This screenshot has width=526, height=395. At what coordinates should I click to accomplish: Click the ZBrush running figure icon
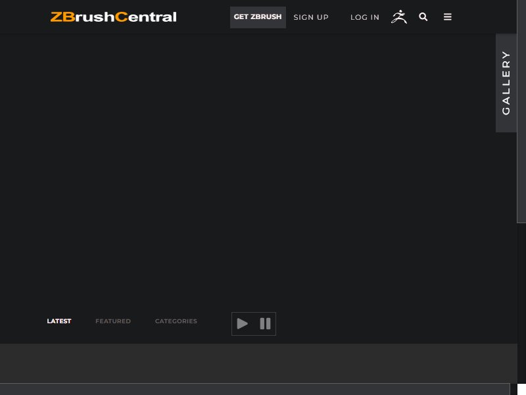(x=399, y=17)
